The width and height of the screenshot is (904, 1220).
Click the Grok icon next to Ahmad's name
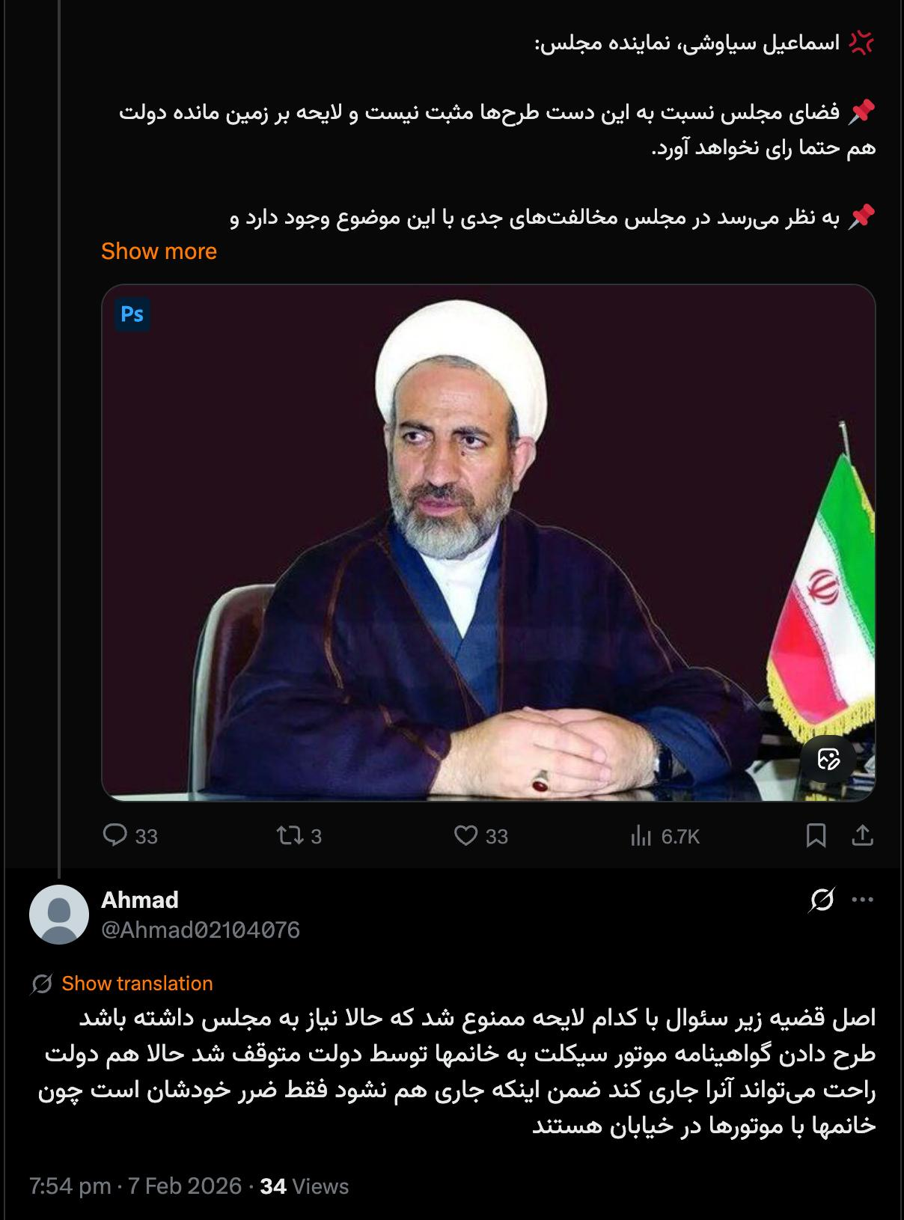point(822,900)
